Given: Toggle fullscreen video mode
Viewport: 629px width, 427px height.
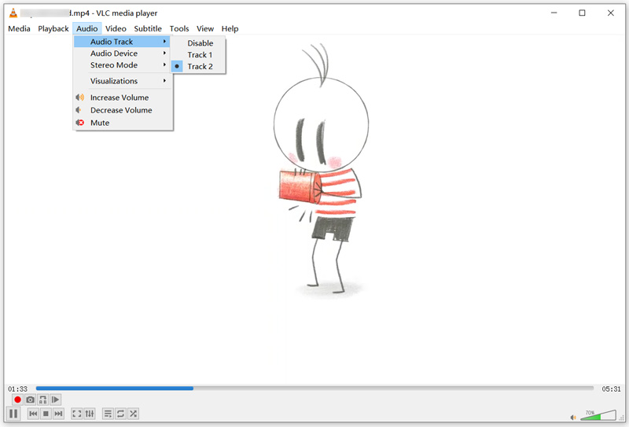Looking at the screenshot, I should click(x=76, y=414).
